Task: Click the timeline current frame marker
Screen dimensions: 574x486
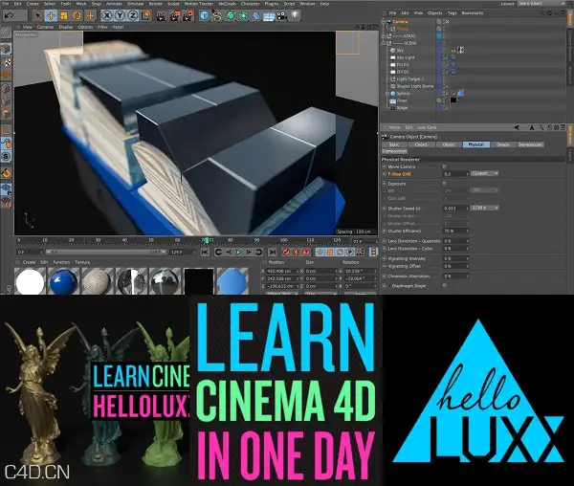Action: point(207,240)
